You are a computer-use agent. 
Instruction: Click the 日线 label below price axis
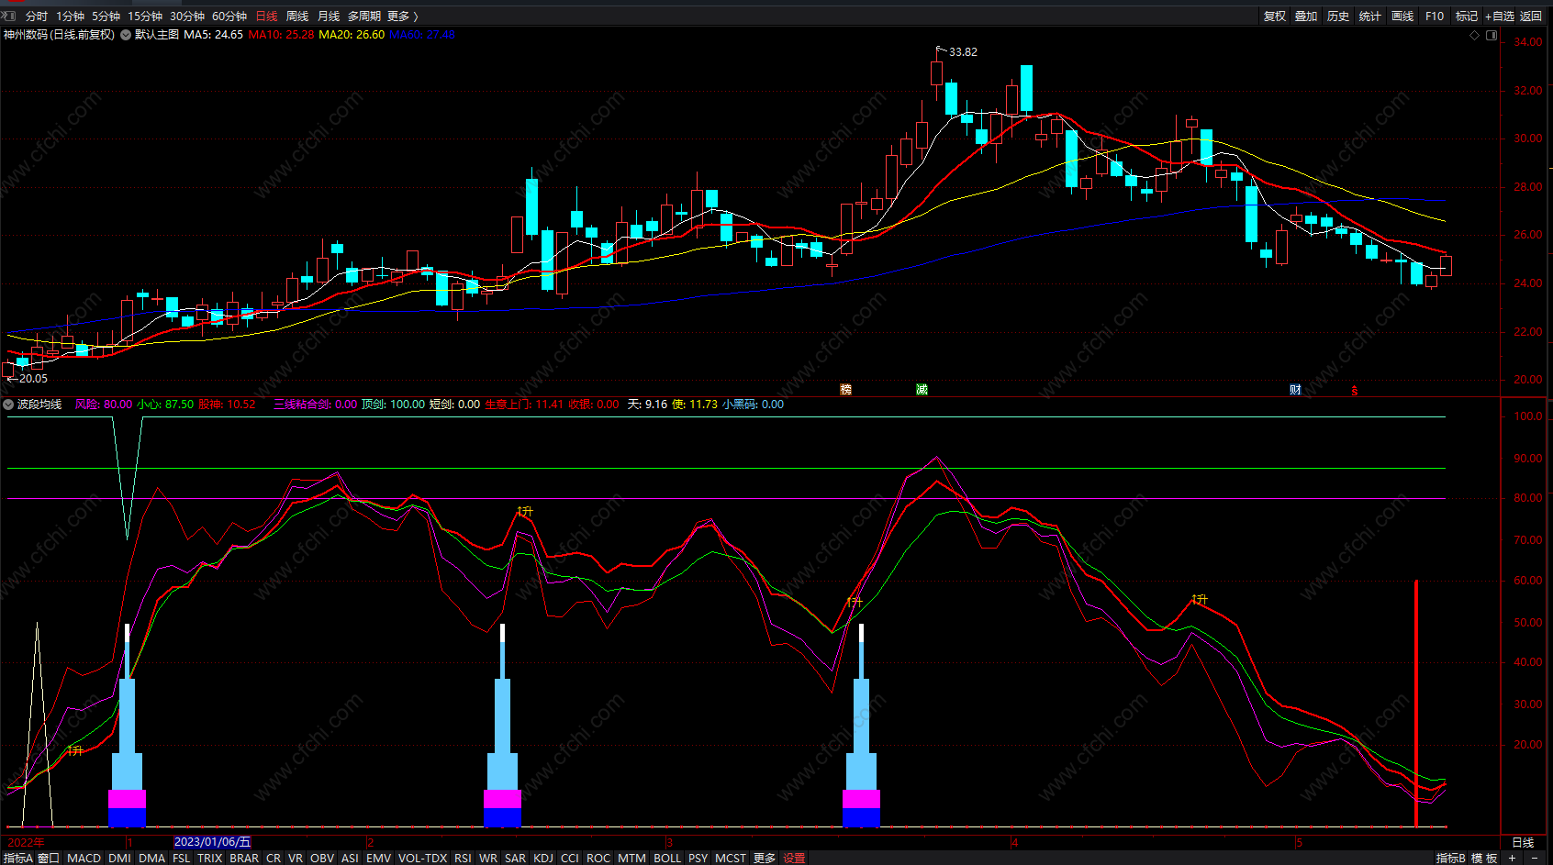point(1523,843)
